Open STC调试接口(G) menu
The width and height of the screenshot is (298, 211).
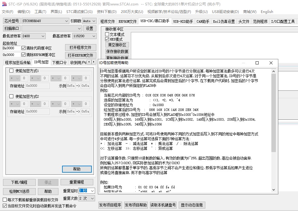click(79, 12)
